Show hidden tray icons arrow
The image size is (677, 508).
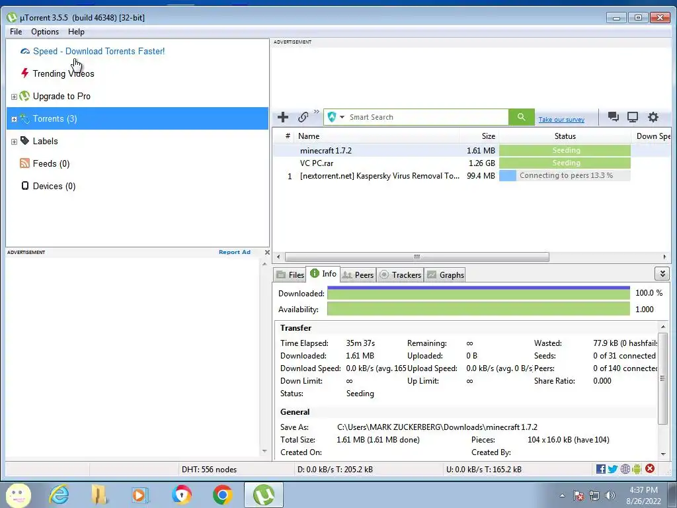[562, 496]
